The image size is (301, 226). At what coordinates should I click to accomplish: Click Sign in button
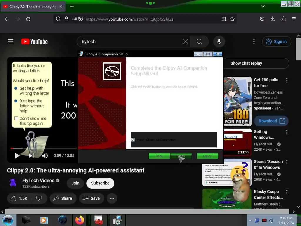(x=277, y=41)
